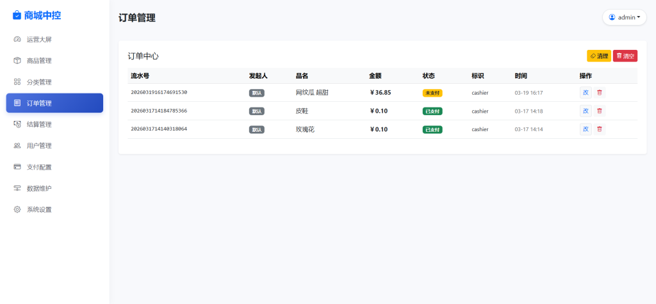Click the amount ￥36.85
The height and width of the screenshot is (304, 656).
tap(381, 92)
